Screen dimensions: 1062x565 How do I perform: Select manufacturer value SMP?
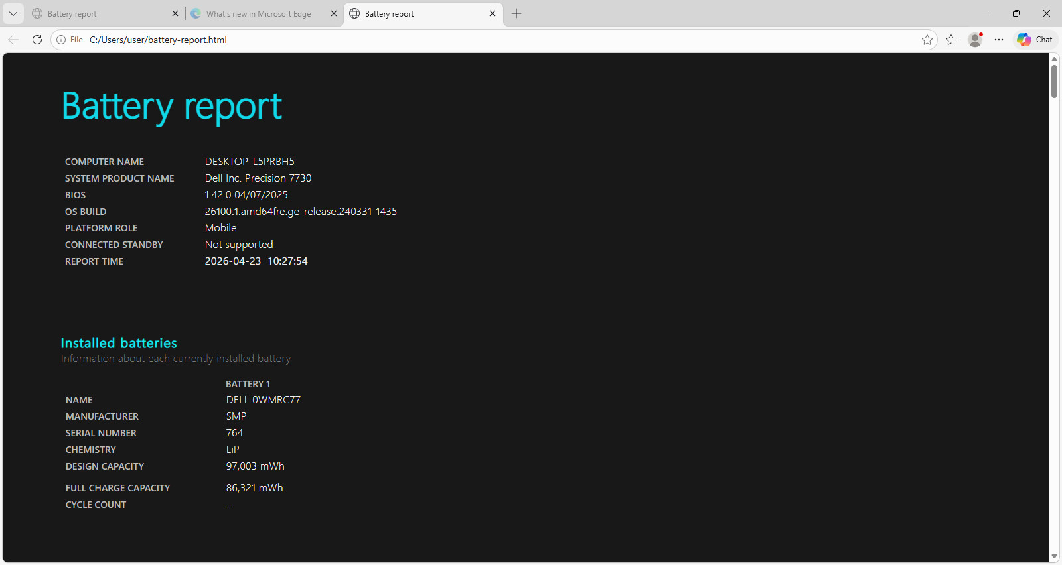pyautogui.click(x=236, y=416)
